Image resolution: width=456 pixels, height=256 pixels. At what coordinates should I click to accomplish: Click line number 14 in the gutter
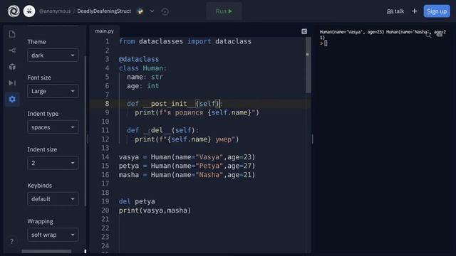point(105,157)
